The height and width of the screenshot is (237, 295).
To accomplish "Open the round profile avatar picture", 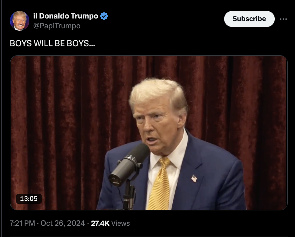I will click(x=20, y=21).
